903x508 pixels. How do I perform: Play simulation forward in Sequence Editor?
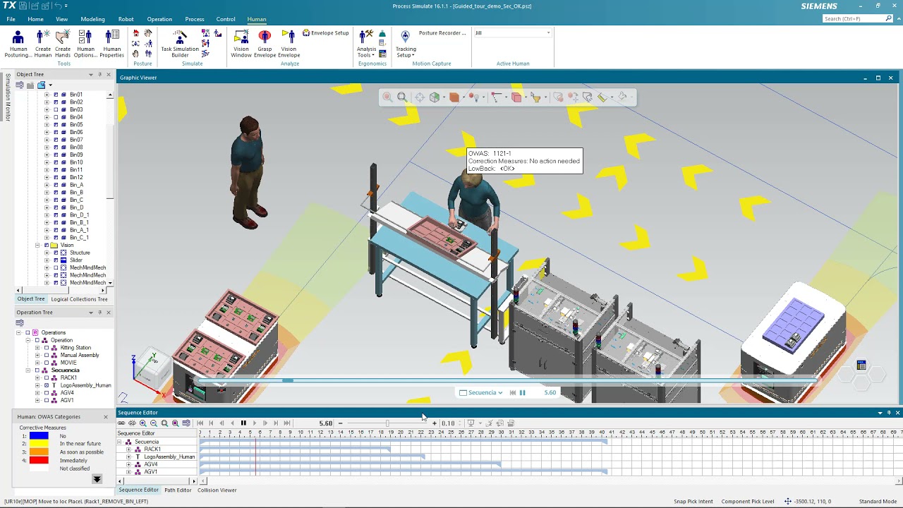coord(254,423)
